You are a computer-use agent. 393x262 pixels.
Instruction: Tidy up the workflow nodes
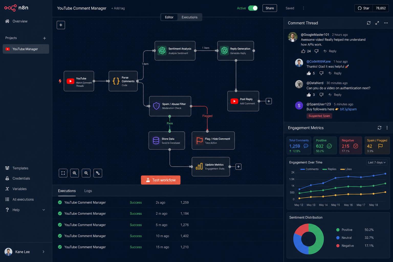[98, 173]
